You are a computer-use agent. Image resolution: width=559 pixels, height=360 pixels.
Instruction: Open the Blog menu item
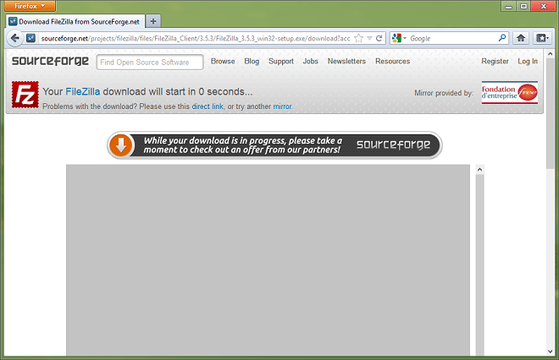click(x=252, y=61)
